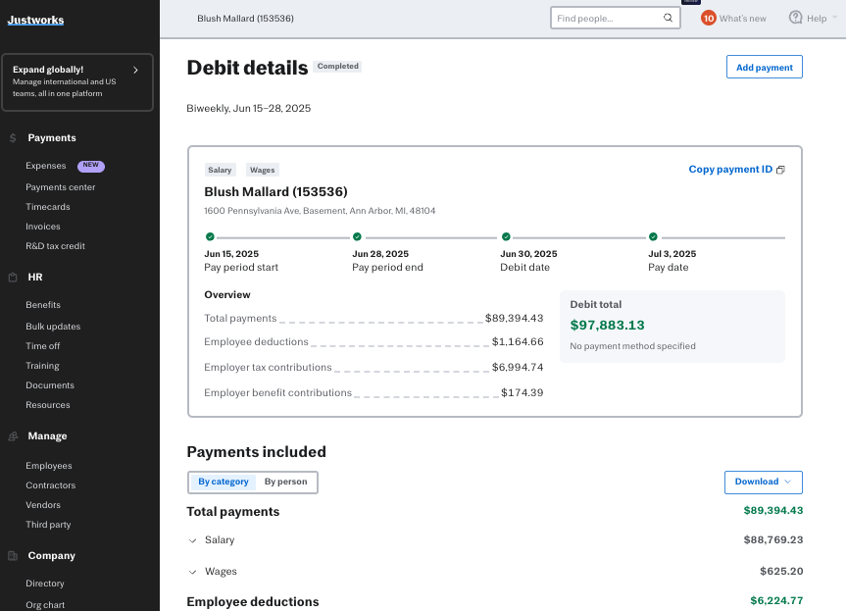Click the Company building icon in sidebar

point(14,555)
